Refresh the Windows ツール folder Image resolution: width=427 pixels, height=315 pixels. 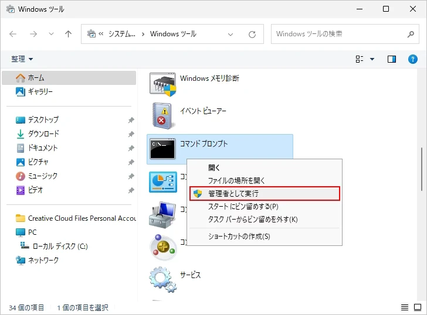pos(252,34)
